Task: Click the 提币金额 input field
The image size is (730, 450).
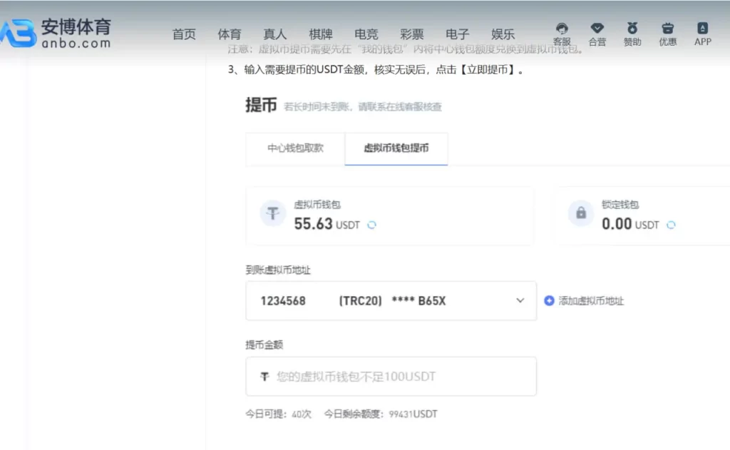Action: (x=391, y=377)
